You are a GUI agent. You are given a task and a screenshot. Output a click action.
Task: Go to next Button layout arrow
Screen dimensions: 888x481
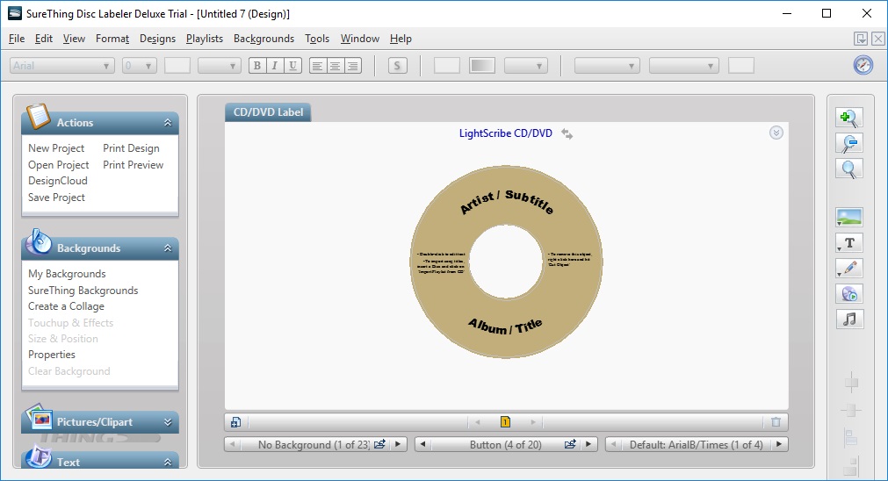(588, 444)
